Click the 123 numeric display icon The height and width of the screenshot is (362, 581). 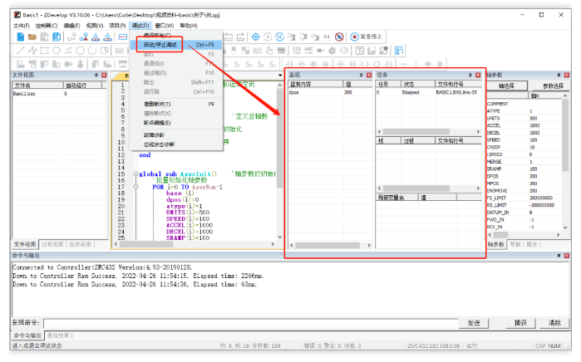point(297,51)
